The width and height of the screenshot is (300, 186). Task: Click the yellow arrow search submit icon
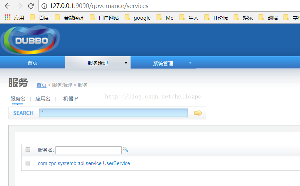point(198,113)
